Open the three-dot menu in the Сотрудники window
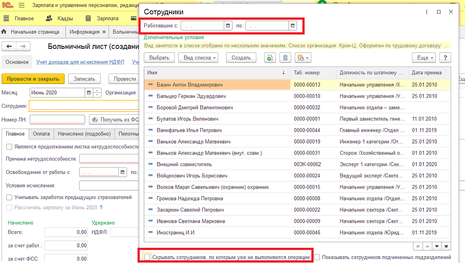This screenshot has width=465, height=263. coord(426,12)
